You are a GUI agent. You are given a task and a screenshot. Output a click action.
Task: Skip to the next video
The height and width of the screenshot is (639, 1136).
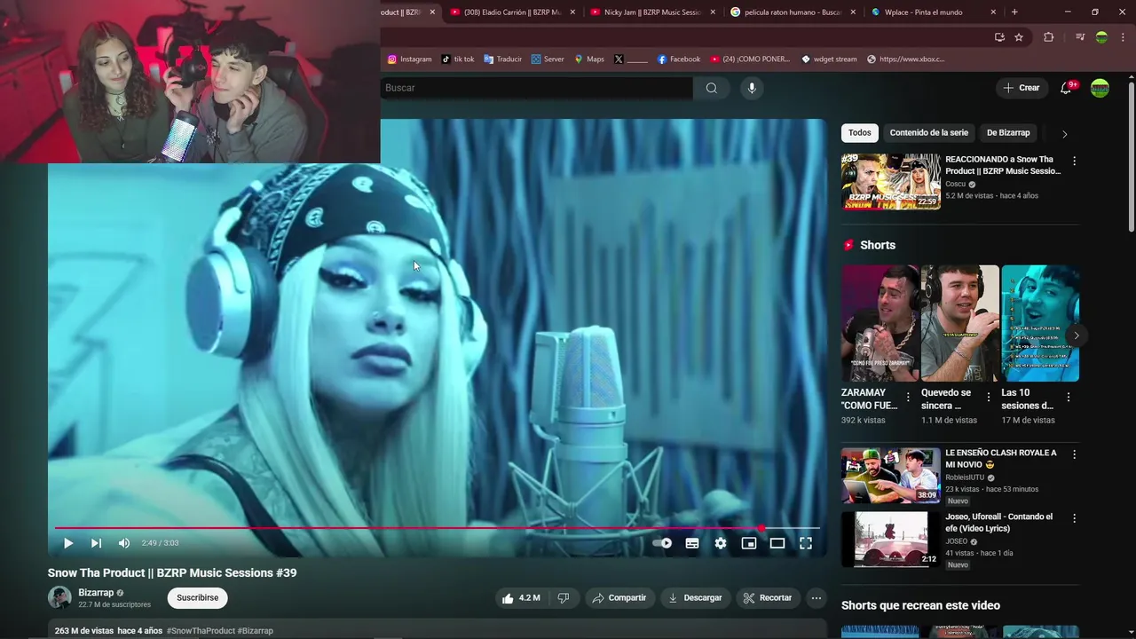[96, 543]
